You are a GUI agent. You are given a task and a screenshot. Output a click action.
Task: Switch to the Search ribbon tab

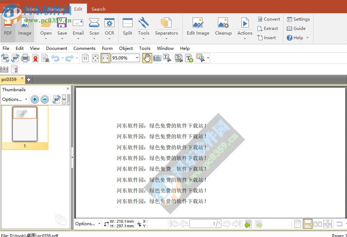98,9
